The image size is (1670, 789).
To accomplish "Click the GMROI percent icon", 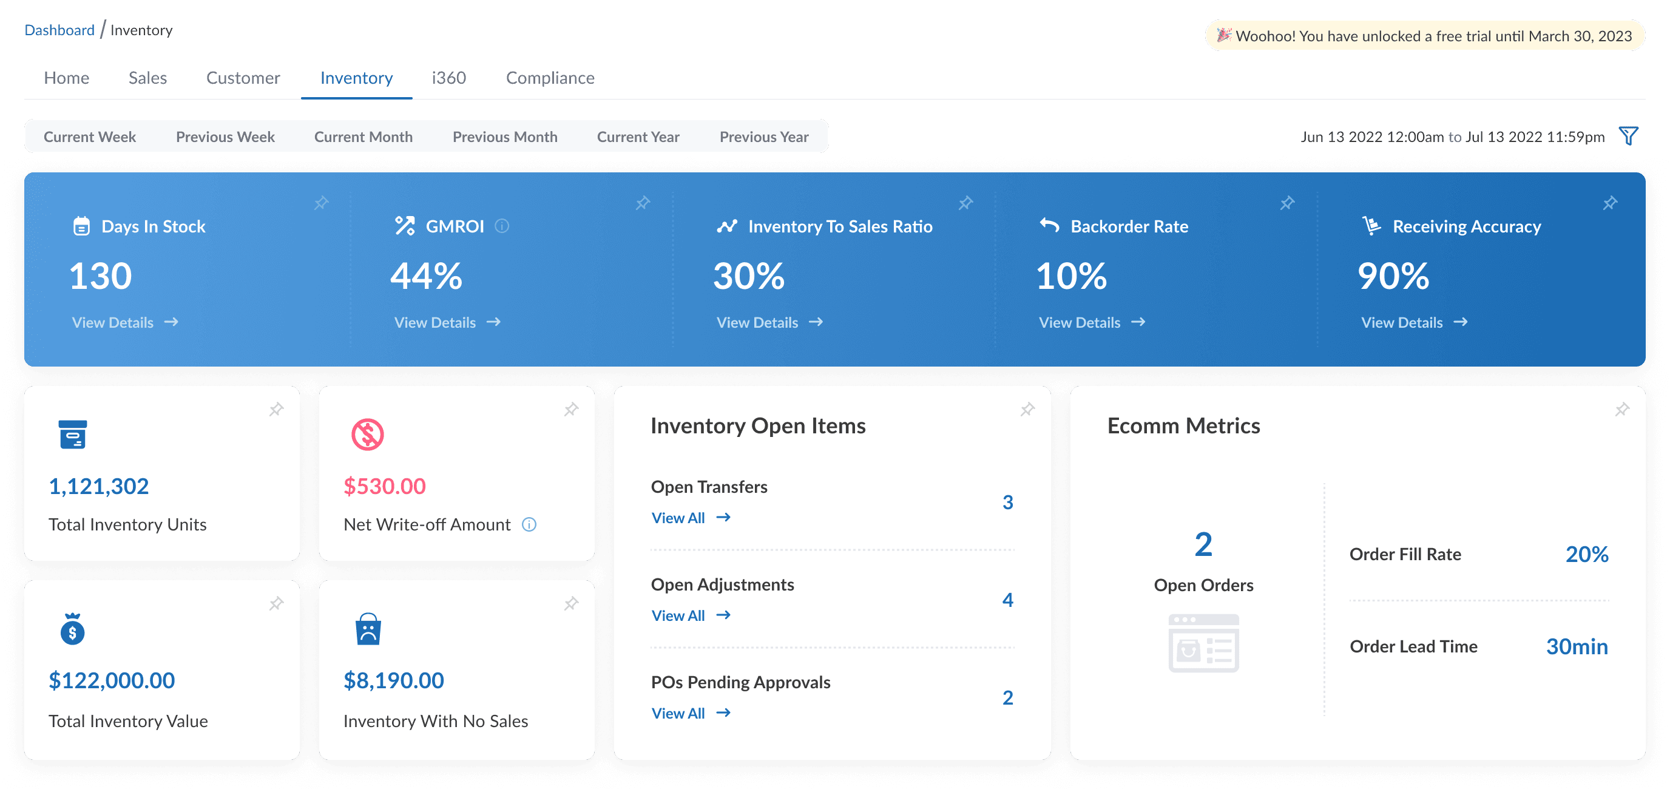I will 405,226.
